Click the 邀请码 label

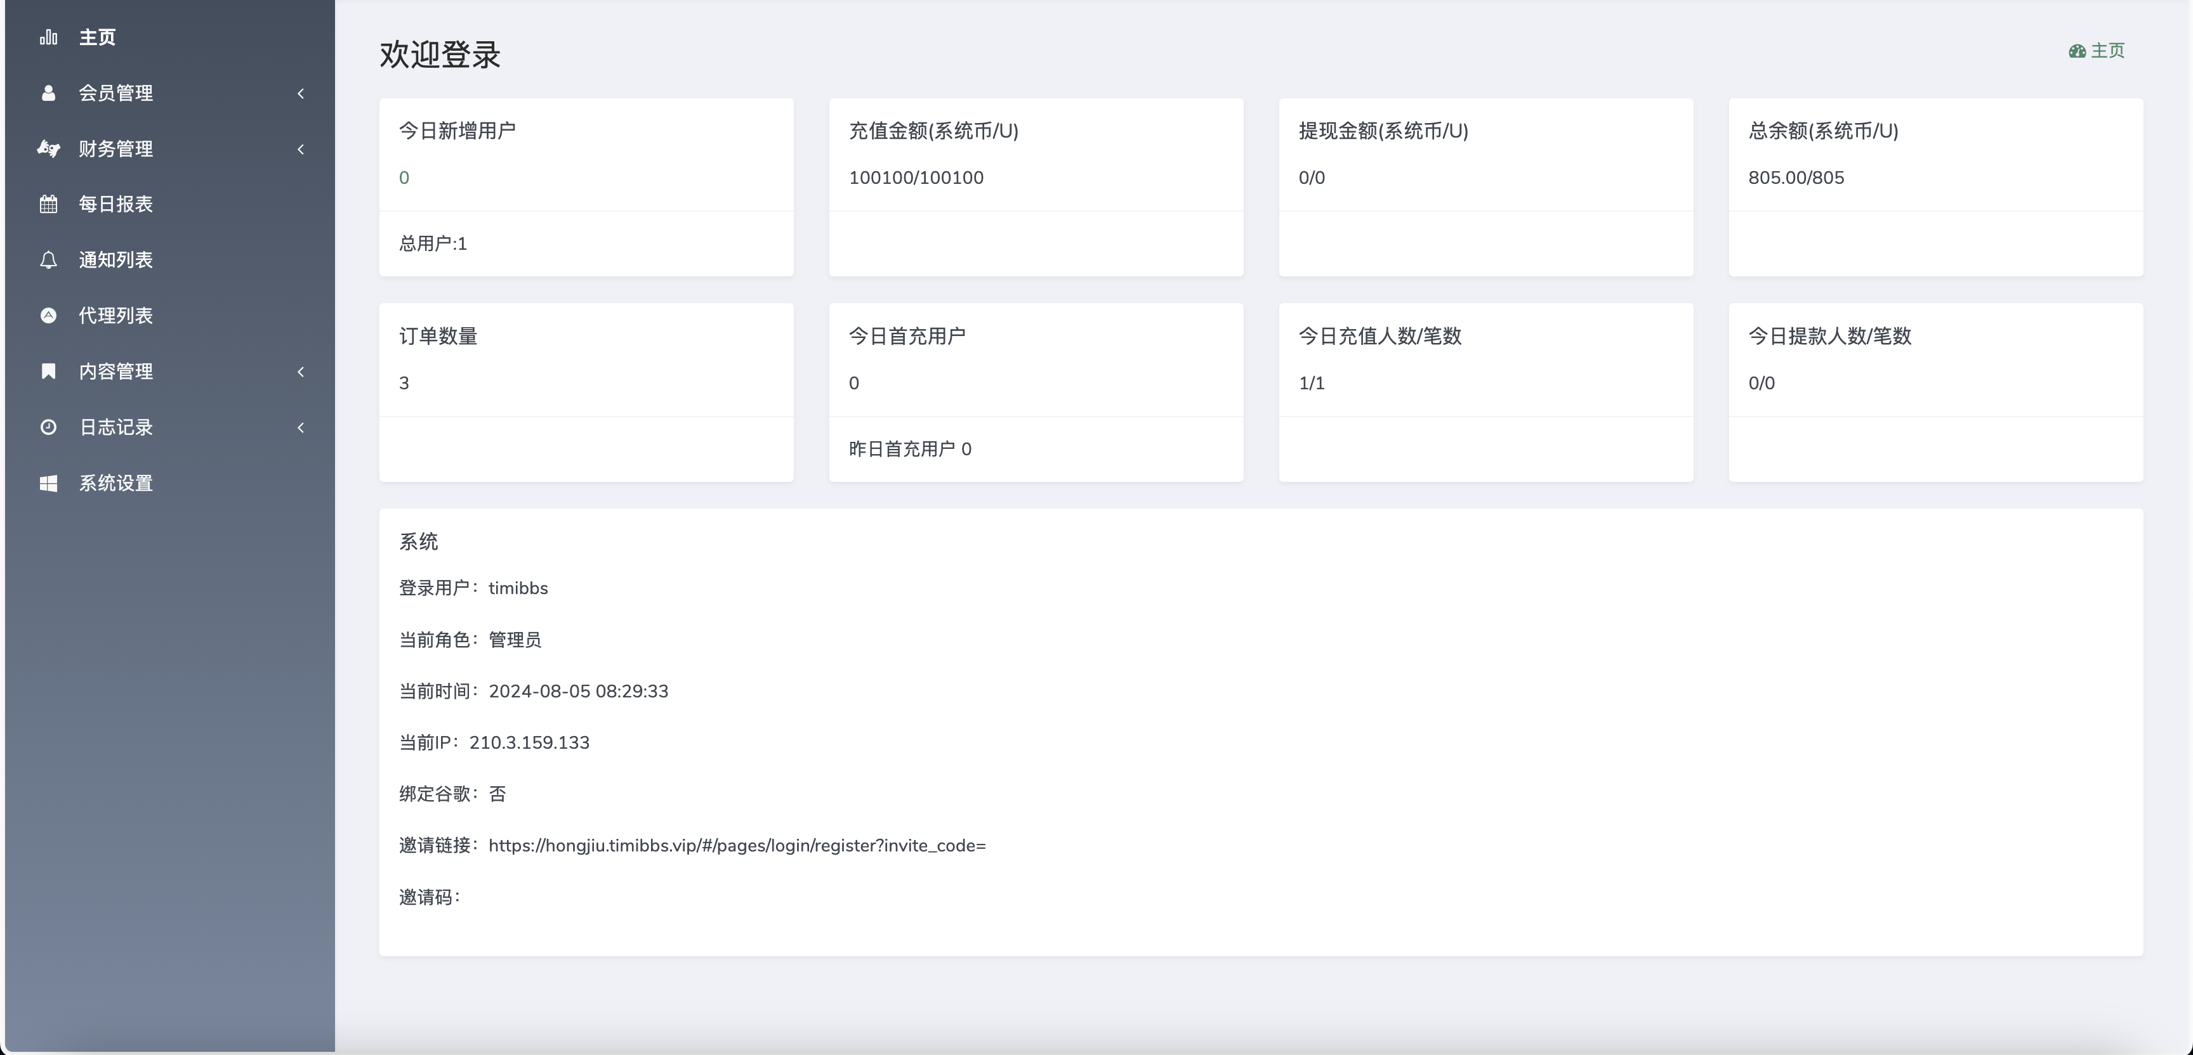click(x=429, y=896)
